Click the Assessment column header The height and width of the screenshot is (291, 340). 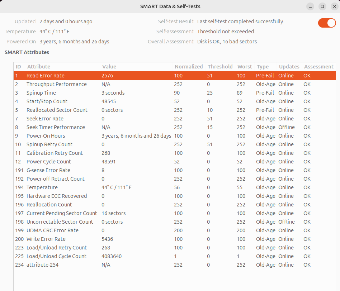pyautogui.click(x=319, y=67)
